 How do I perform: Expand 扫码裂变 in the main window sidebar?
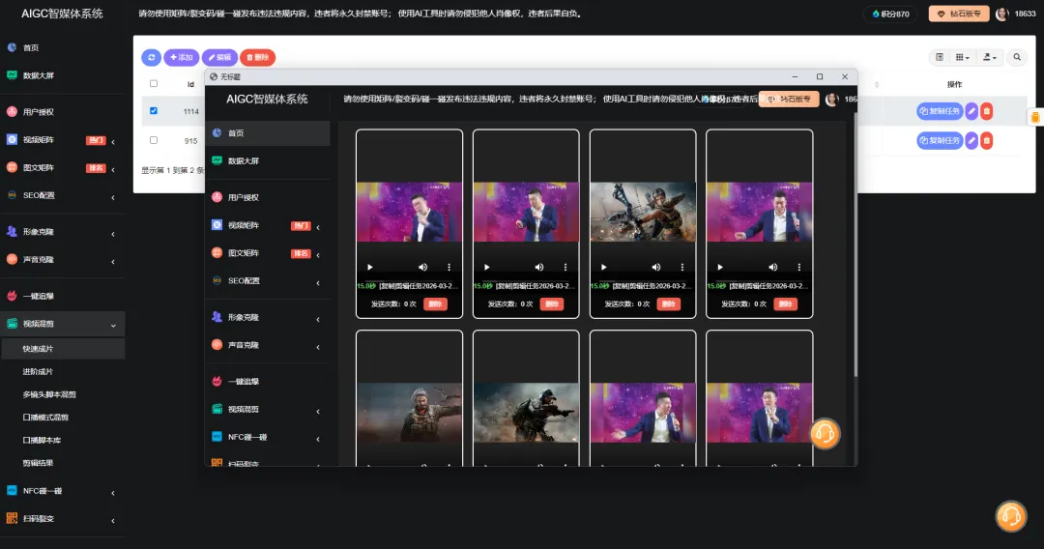pos(63,519)
